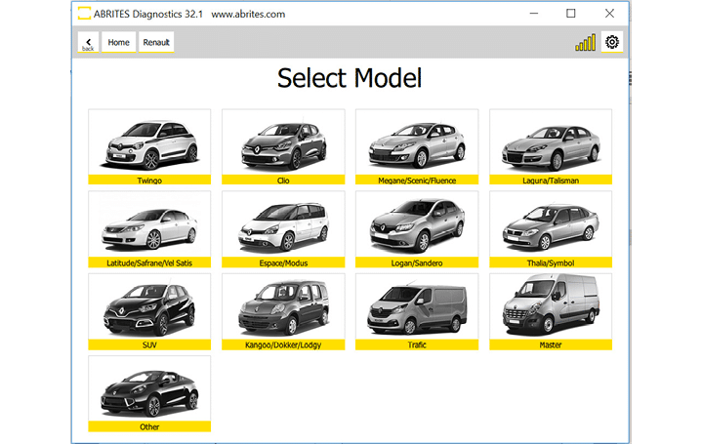Choose the Clio model tile
This screenshot has height=444, width=702.
tap(283, 146)
